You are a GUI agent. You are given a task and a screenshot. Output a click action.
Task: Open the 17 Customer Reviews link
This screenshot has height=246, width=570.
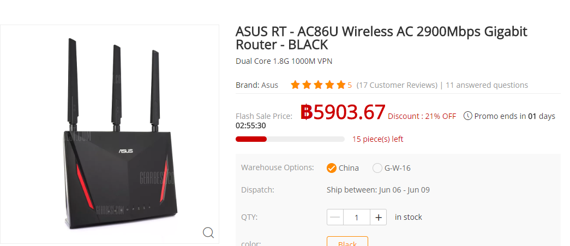click(397, 85)
